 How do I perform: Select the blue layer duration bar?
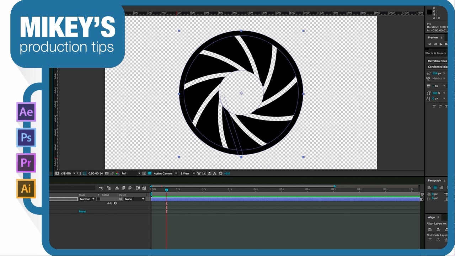click(x=285, y=199)
